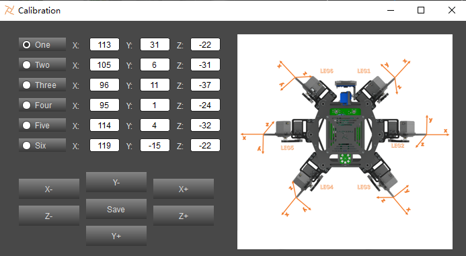
Task: Select the Two leg radio button
Action: click(42, 65)
